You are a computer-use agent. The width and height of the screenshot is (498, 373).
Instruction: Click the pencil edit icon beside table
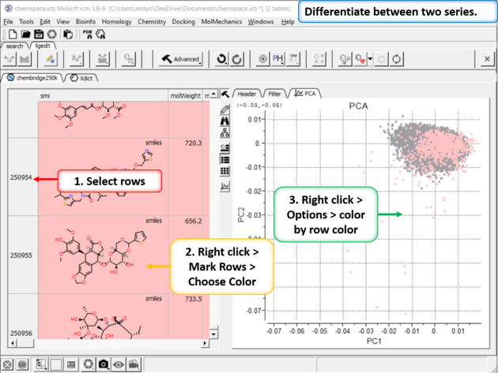225,110
